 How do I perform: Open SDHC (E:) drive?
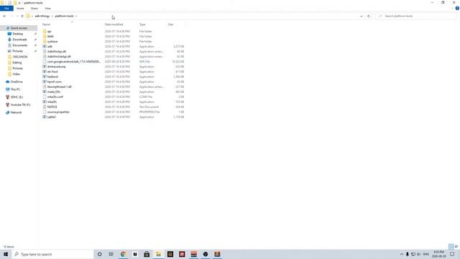click(17, 97)
